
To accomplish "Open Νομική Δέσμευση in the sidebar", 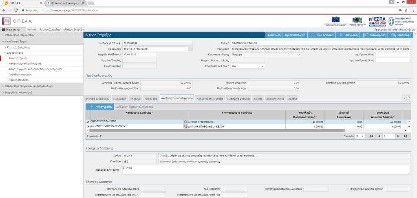I will pyautogui.click(x=19, y=80).
